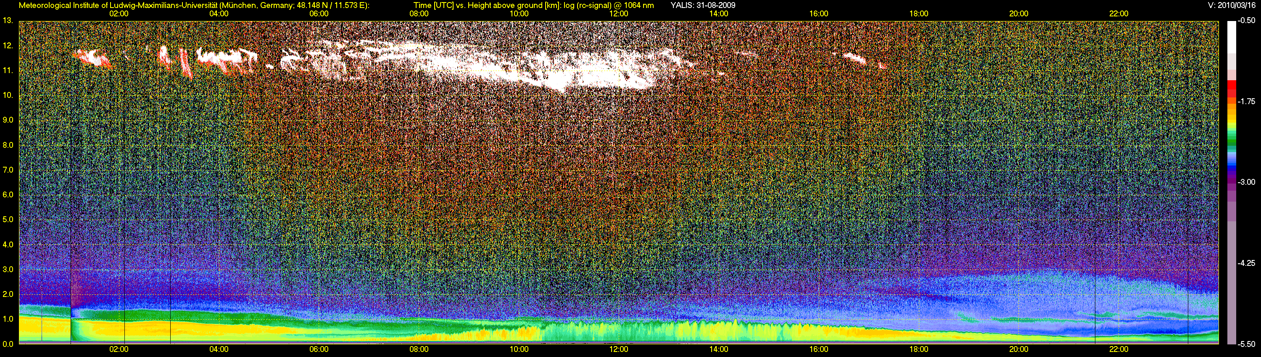Click the 6.0 km height axis label
The width and height of the screenshot is (1261, 357).
(7, 194)
